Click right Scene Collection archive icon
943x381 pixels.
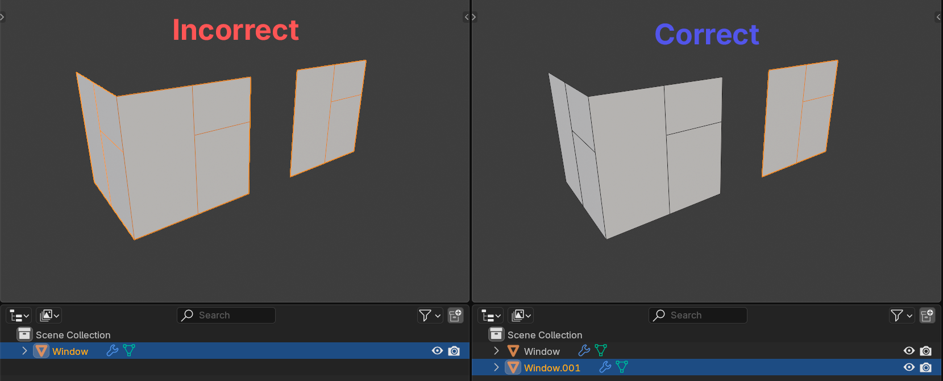coord(496,334)
